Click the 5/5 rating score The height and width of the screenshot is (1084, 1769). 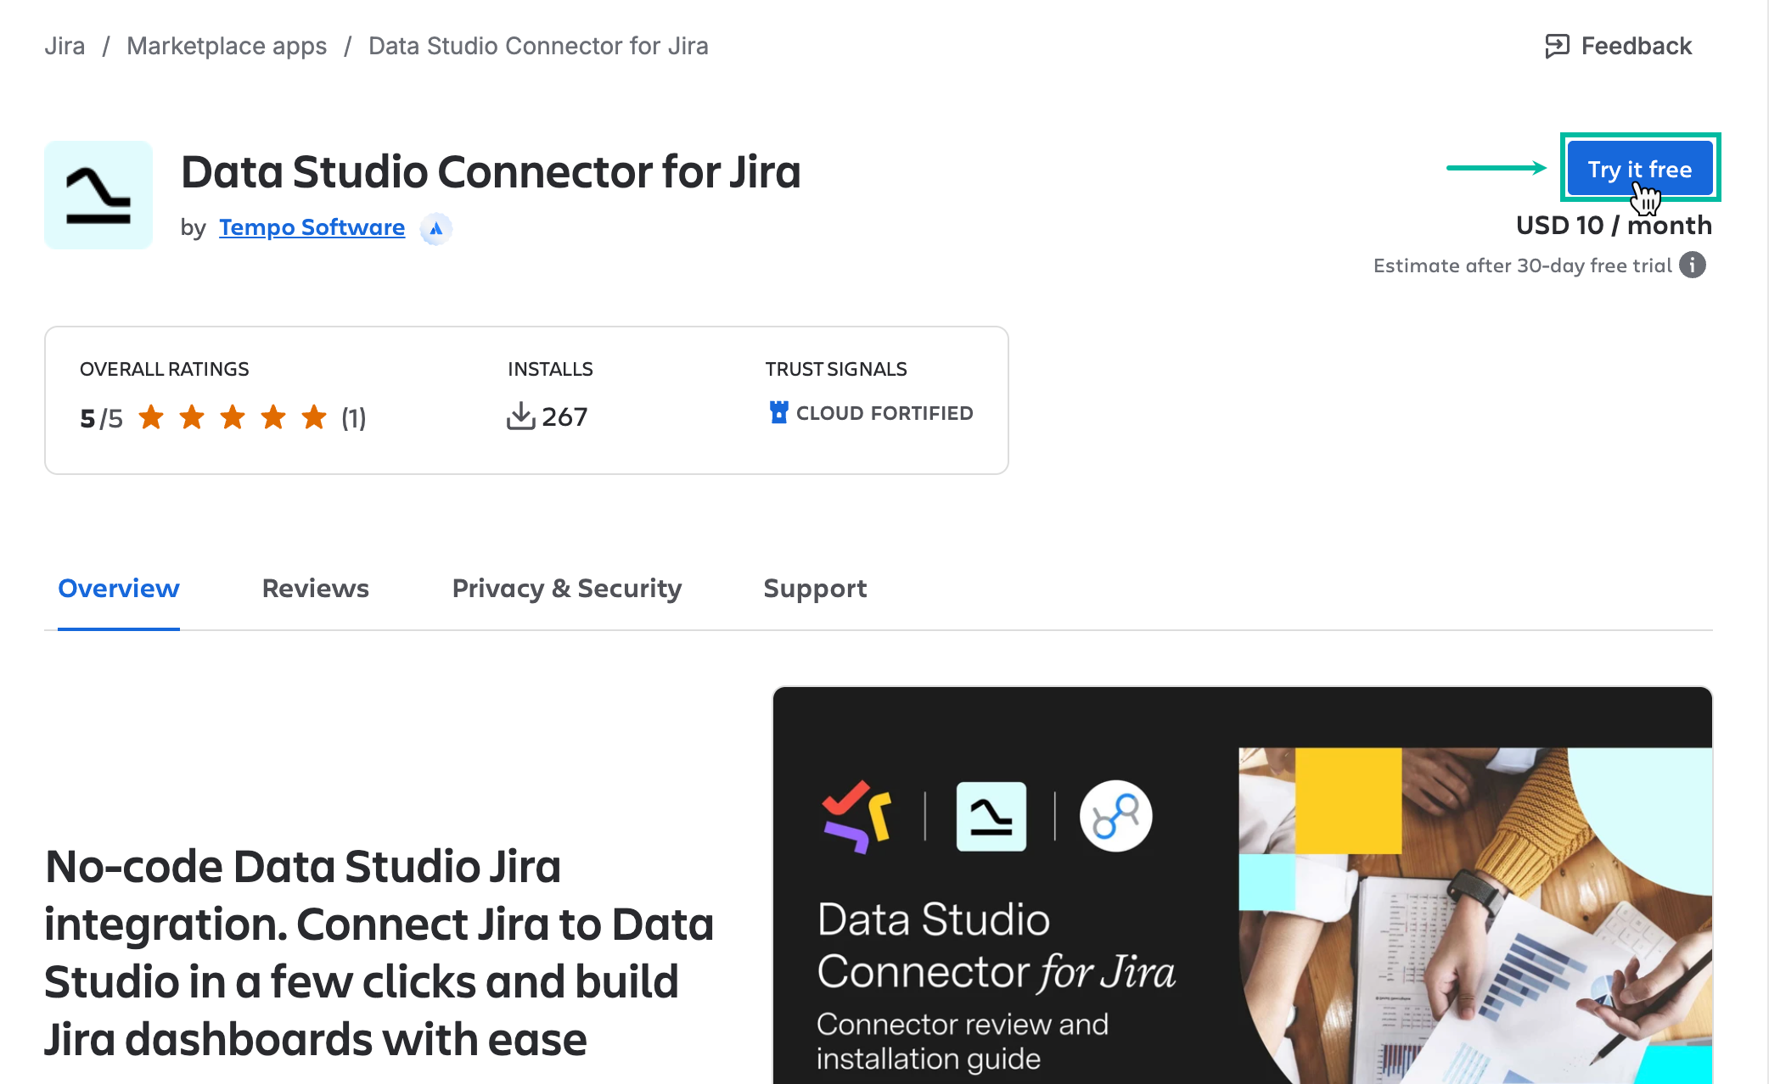tap(101, 418)
